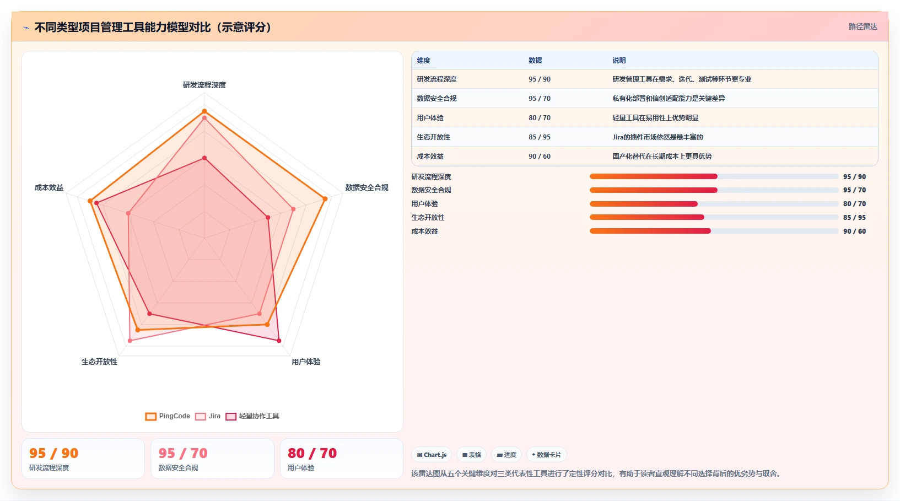The height and width of the screenshot is (501, 900).
Task: Click the 85 / 95 value in table
Action: [x=540, y=137]
